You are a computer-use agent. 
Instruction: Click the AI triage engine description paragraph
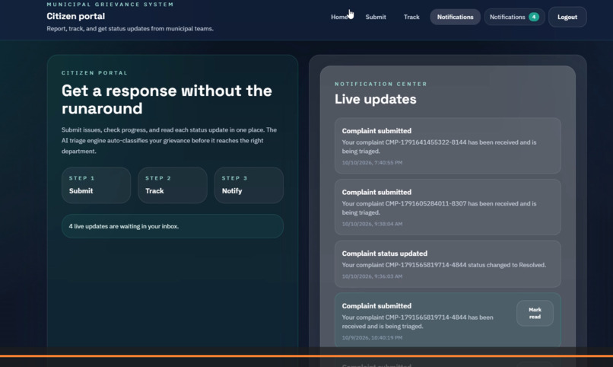(x=169, y=140)
